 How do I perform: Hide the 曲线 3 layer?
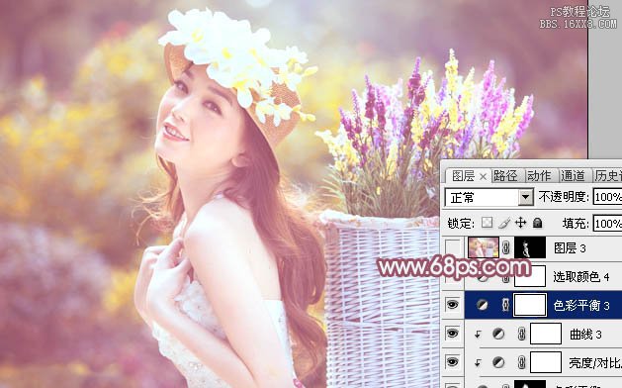pos(453,334)
